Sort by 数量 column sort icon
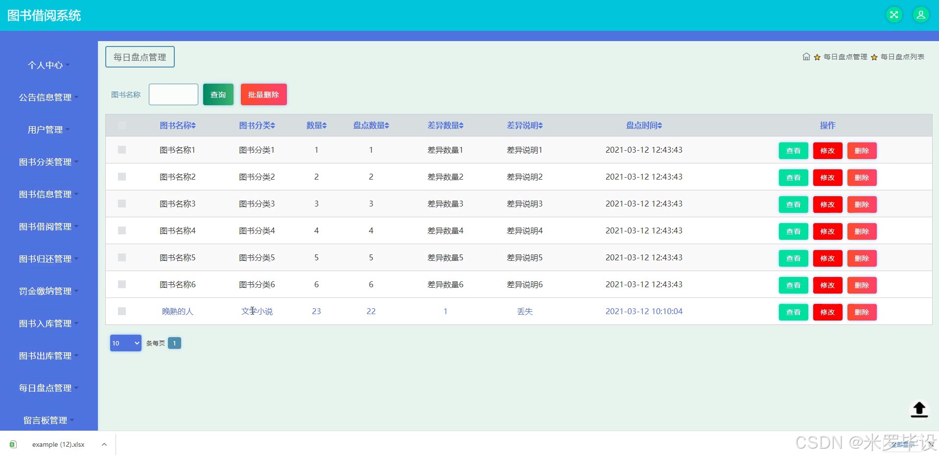 point(324,126)
